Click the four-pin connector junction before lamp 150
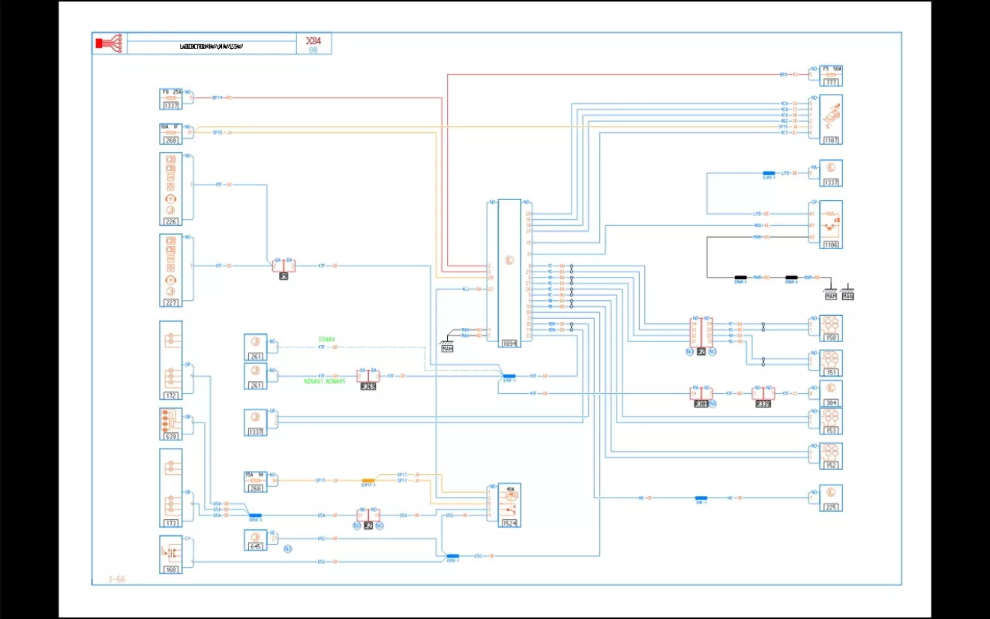 701,335
